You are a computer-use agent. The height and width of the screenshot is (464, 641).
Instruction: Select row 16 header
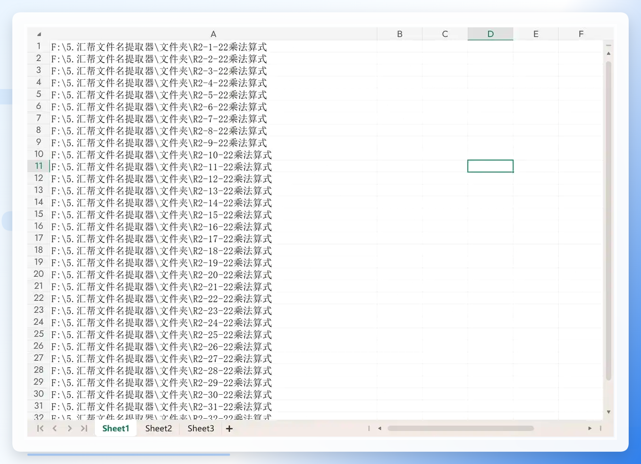click(x=39, y=226)
